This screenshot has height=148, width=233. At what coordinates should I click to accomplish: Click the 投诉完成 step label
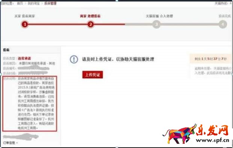coord(225,16)
